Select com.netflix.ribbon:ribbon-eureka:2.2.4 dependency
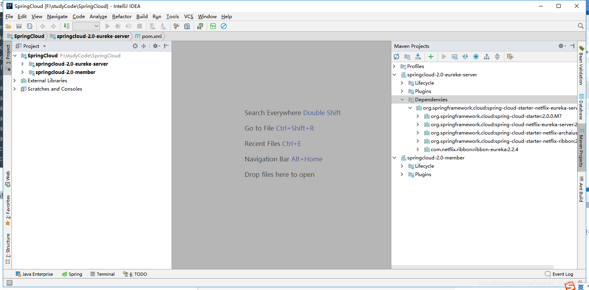The height and width of the screenshot is (290, 589). tap(474, 150)
